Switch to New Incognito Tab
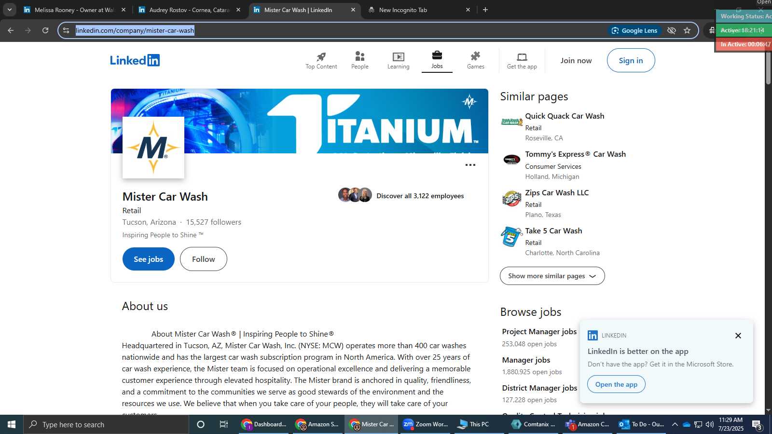The width and height of the screenshot is (772, 434). tap(418, 10)
